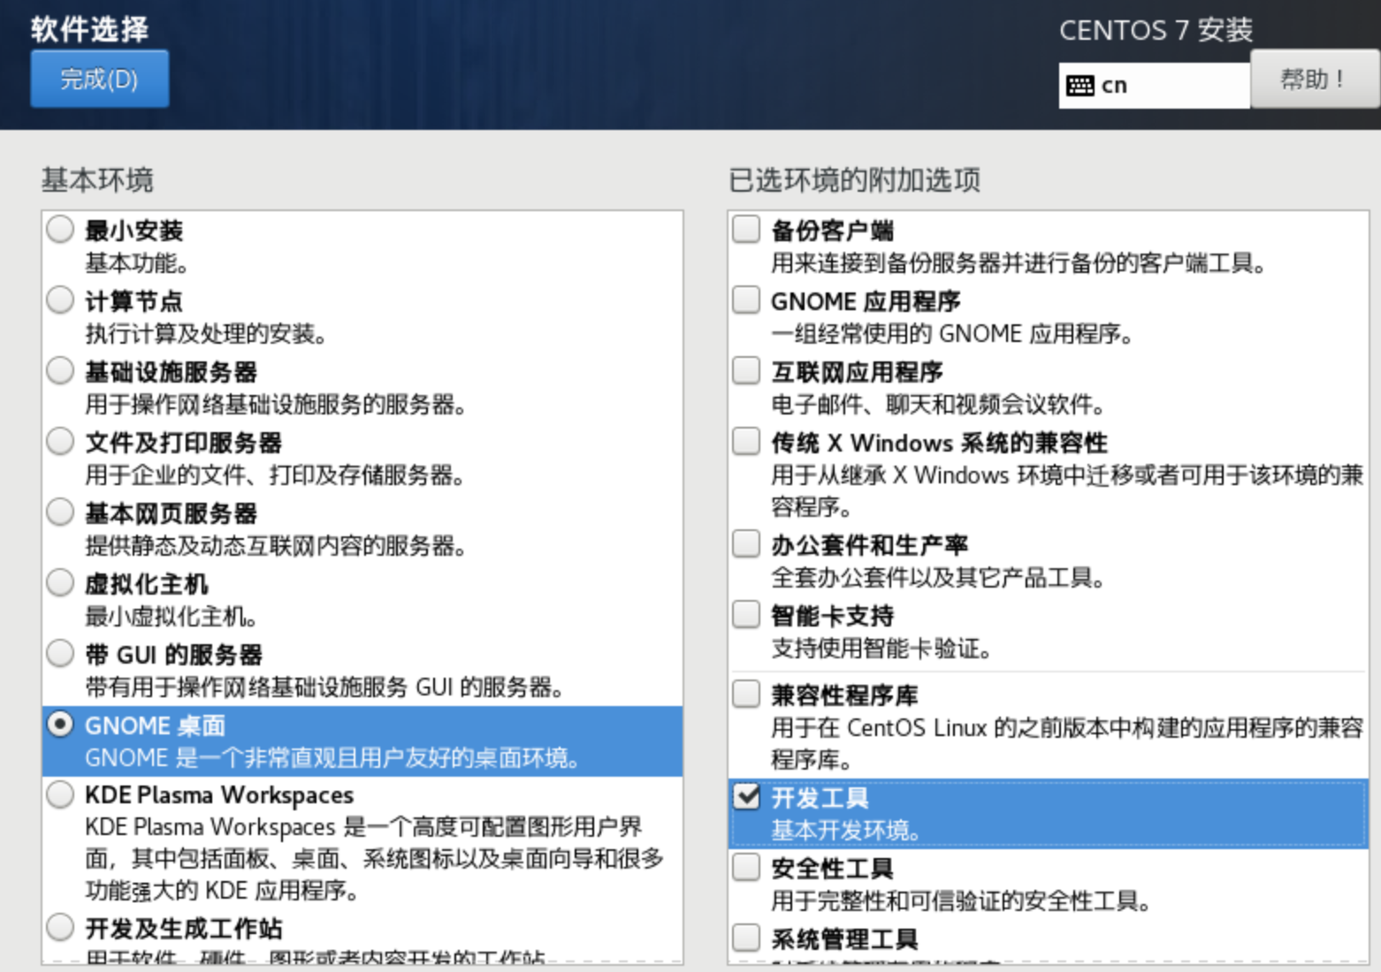The height and width of the screenshot is (972, 1381).
Task: Uncheck the 开发工具 checkbox
Action: coord(746,797)
